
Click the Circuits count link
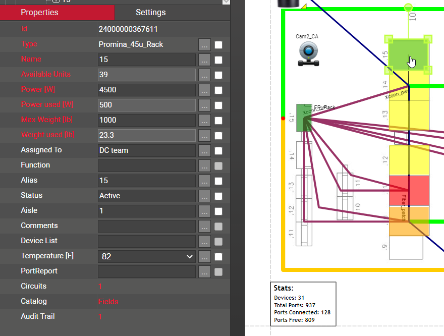pyautogui.click(x=100, y=287)
